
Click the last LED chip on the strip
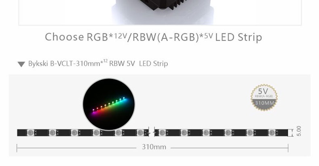pos(272,133)
